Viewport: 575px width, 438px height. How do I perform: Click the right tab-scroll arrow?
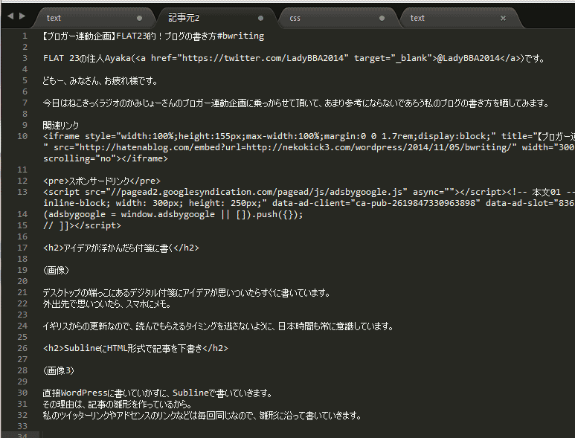(x=22, y=16)
